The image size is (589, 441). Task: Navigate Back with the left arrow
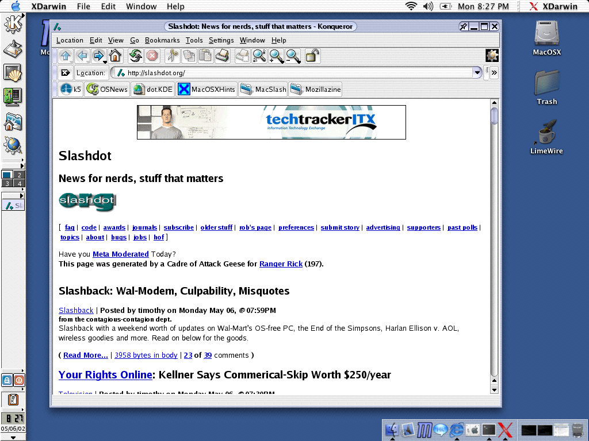(x=82, y=56)
